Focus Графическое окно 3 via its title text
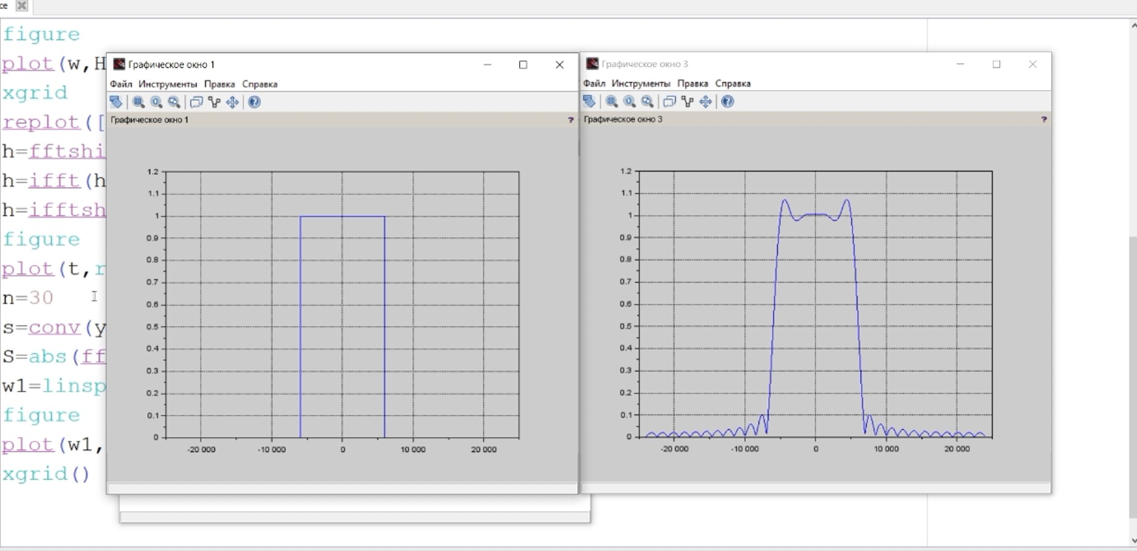Image resolution: width=1137 pixels, height=551 pixels. 645,64
